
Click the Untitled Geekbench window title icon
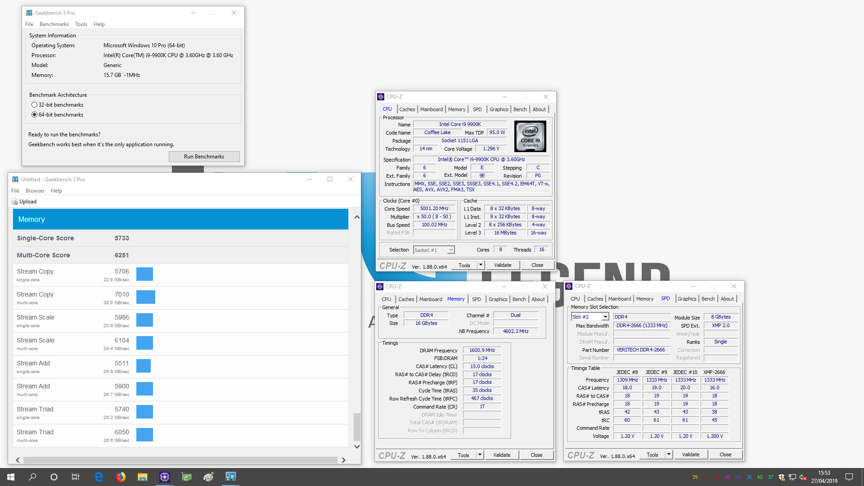click(15, 179)
